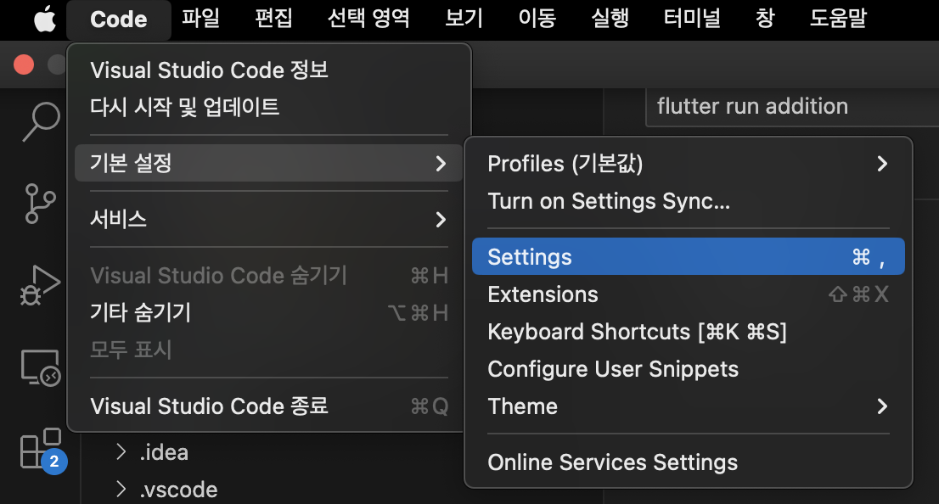Viewport: 939px width, 504px height.
Task: Choose Turn on Settings Sync...
Action: (688, 201)
